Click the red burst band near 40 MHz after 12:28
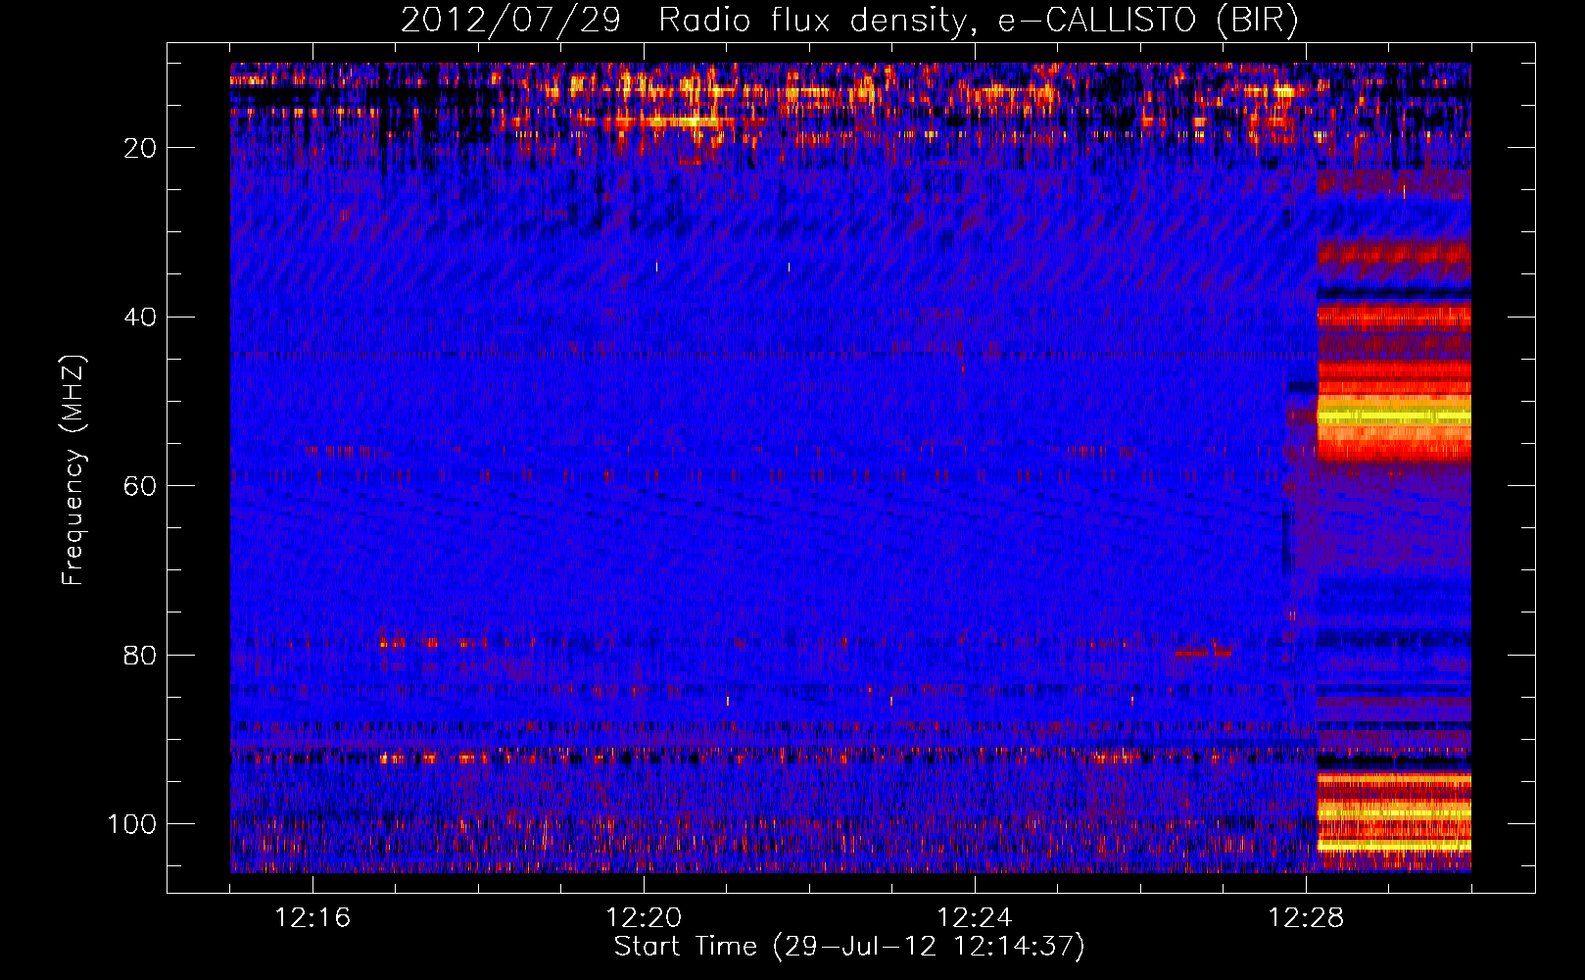The width and height of the screenshot is (1585, 980). pos(1394,317)
